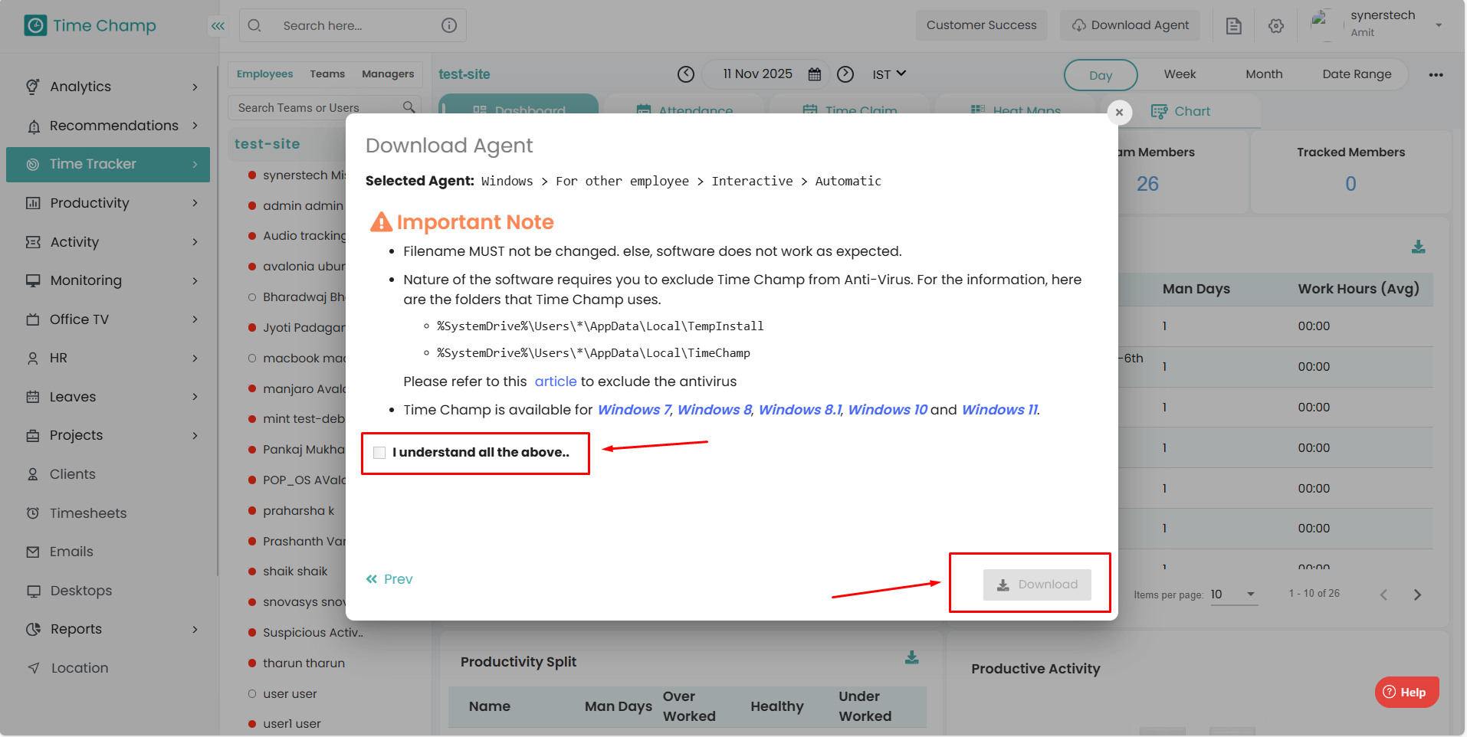Click the Customer Success button

tap(981, 25)
